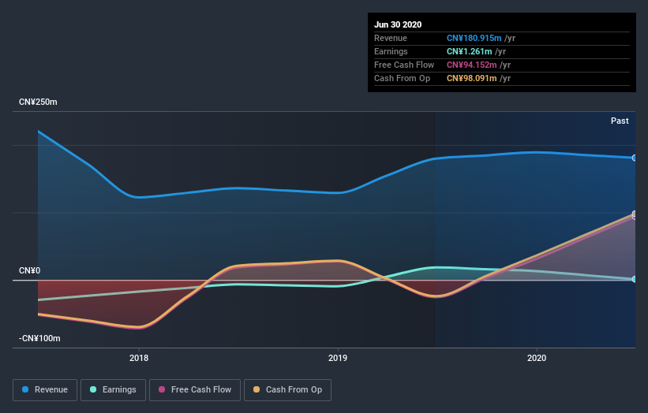This screenshot has height=413, width=648.
Task: Select the Cash From Op endpoint marker
Action: 635,214
